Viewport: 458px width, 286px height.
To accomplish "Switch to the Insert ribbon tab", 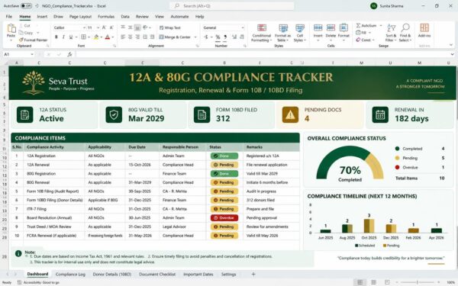I will (x=42, y=17).
